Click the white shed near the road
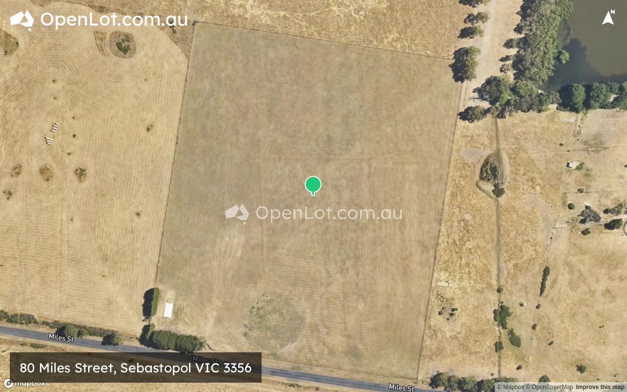 click(168, 310)
